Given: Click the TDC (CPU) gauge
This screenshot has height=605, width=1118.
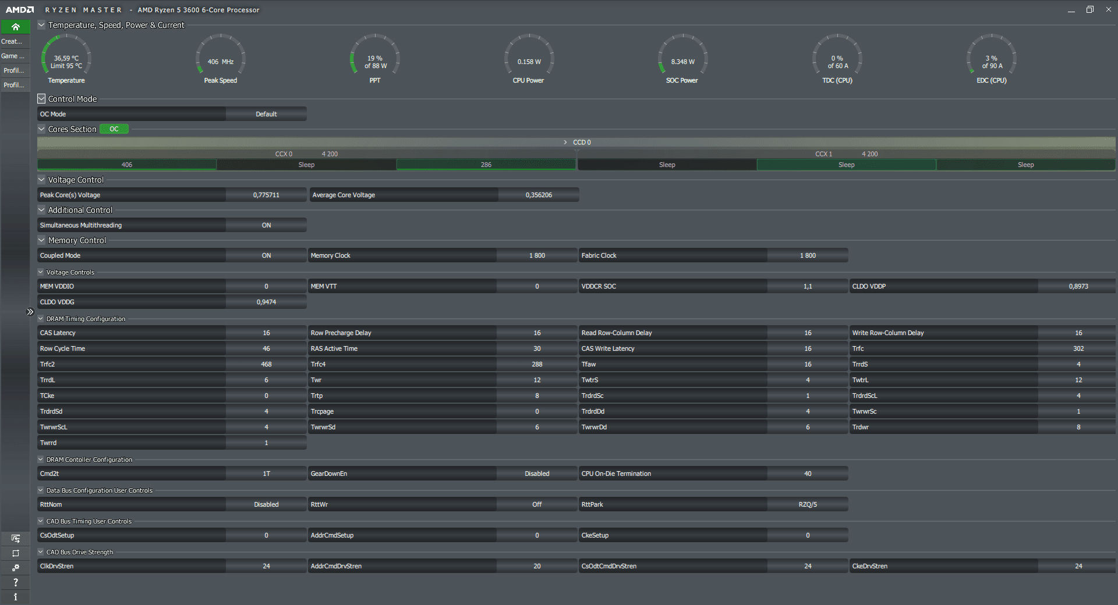Looking at the screenshot, I should 837,59.
